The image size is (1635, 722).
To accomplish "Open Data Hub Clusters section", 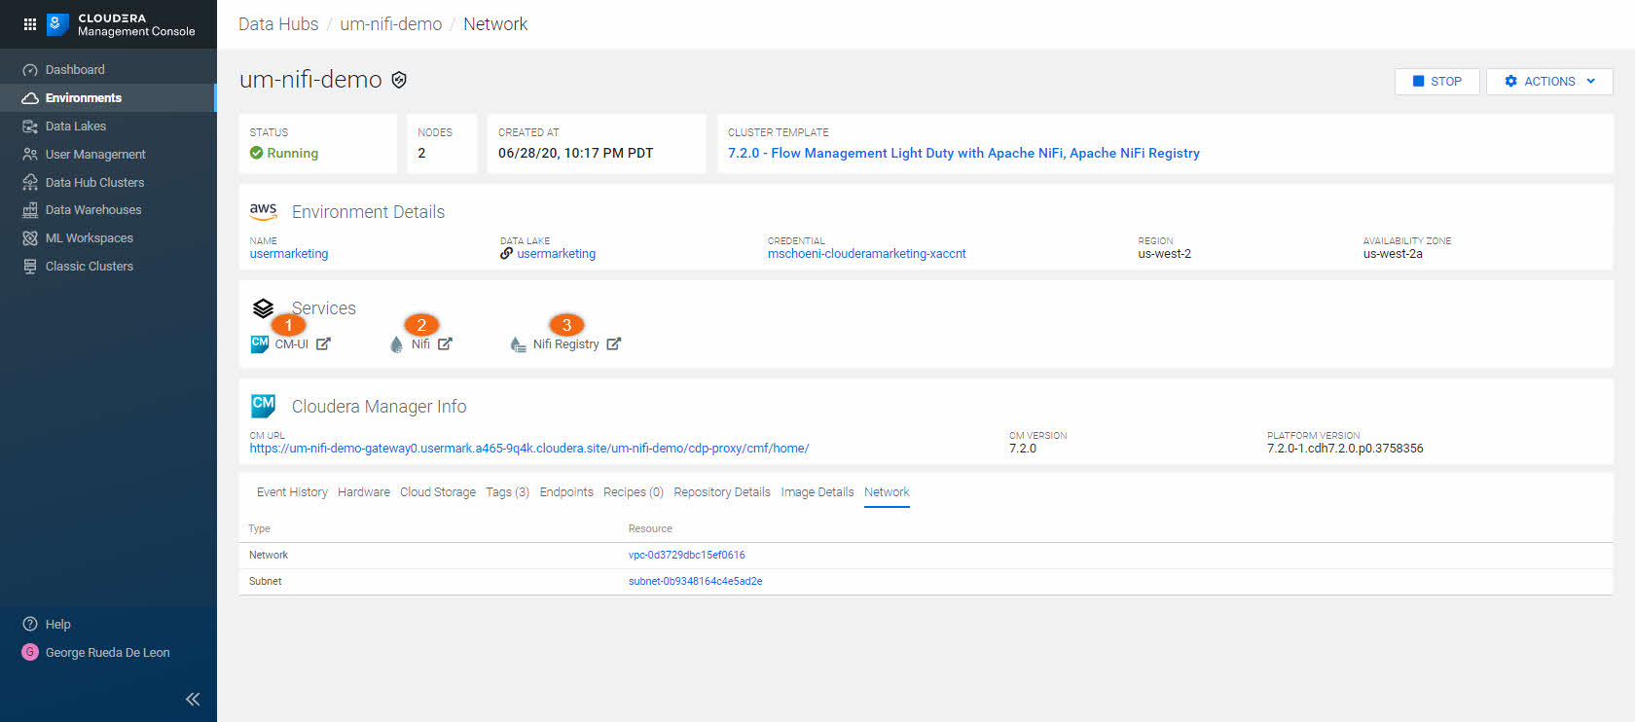I will click(94, 183).
